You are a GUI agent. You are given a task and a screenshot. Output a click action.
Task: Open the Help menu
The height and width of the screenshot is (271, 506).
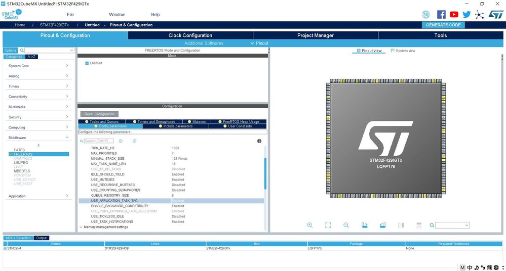tap(155, 15)
